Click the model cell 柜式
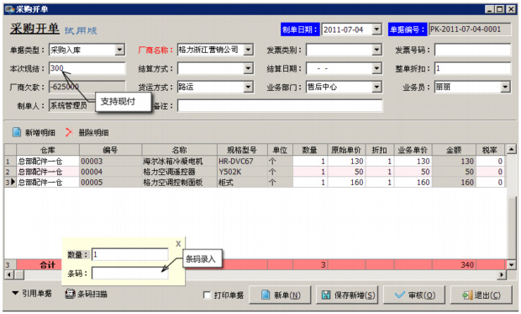Screen dimensions: 521x314 click(x=242, y=183)
